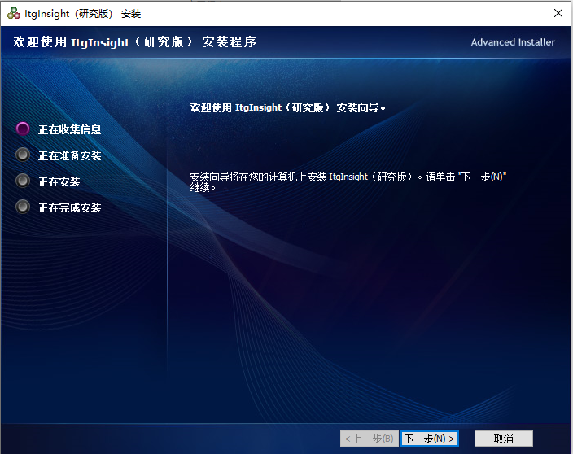Click the purple bullet beside 正在收集信息
Viewport: 573px width, 454px height.
(x=23, y=129)
